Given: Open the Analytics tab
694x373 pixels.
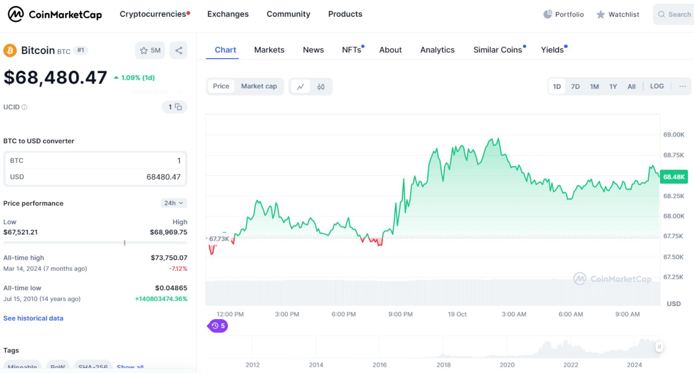Looking at the screenshot, I should pos(437,50).
